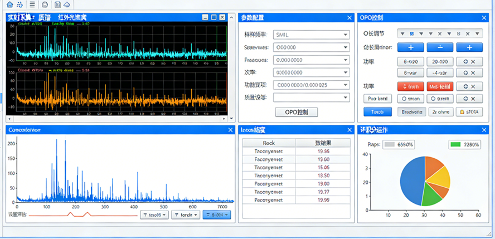Click the Home icon in the toolbar
The height and width of the screenshot is (239, 495).
[9, 4]
